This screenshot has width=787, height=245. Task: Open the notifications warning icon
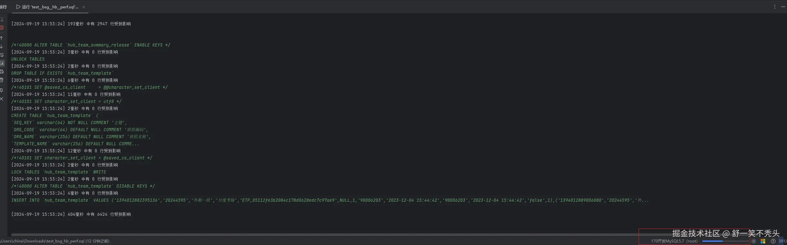773,241
